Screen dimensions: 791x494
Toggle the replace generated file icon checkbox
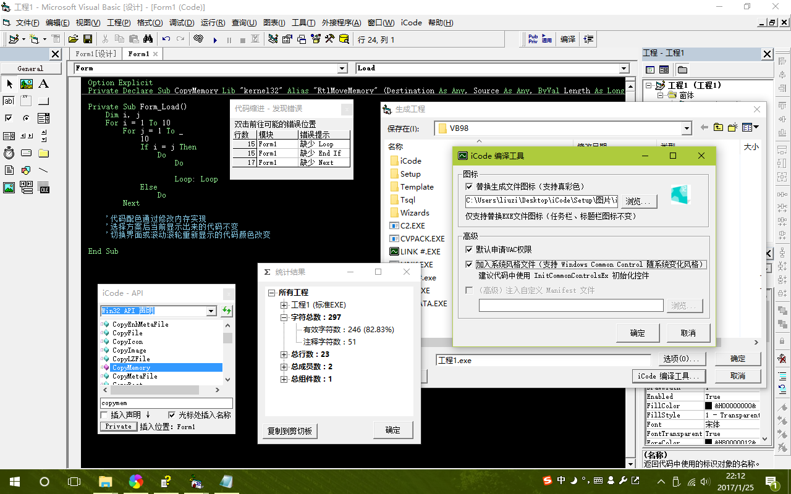click(469, 186)
